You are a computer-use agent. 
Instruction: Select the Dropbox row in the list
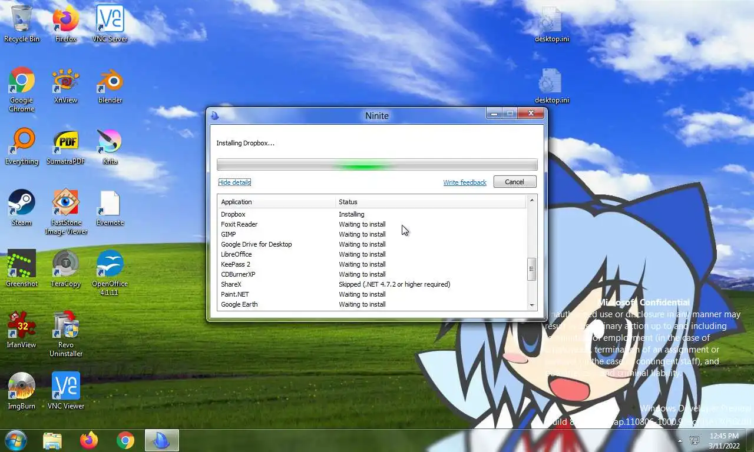pos(372,214)
